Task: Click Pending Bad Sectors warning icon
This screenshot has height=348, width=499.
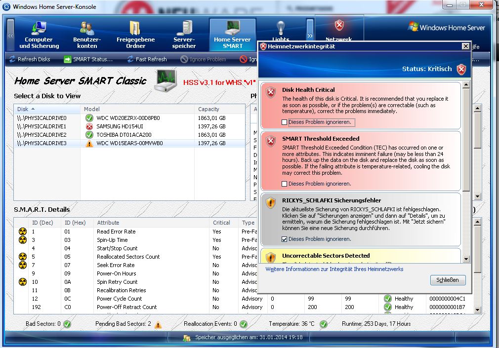Action: (158, 324)
